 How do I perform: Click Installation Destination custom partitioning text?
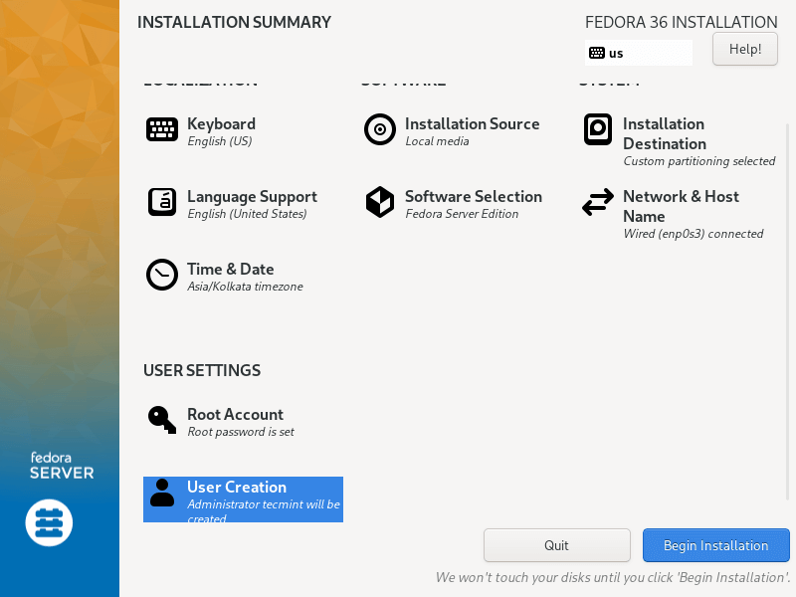pyautogui.click(x=698, y=161)
